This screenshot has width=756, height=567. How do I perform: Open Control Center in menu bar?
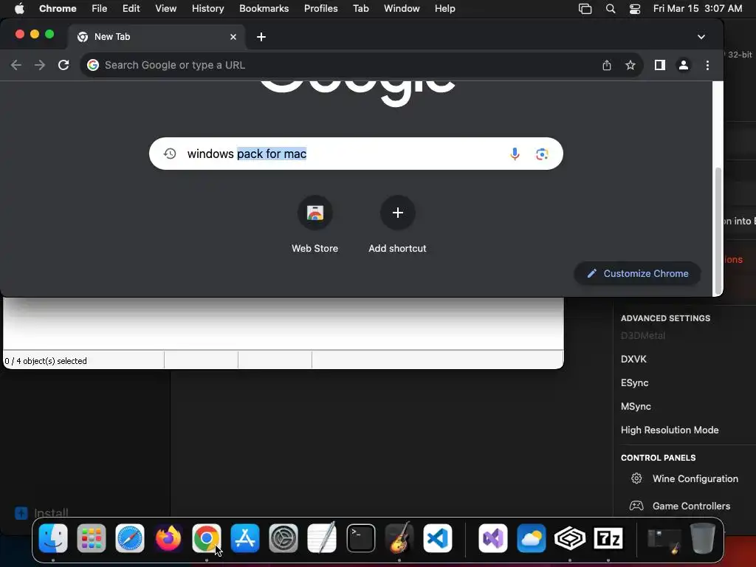(635, 9)
